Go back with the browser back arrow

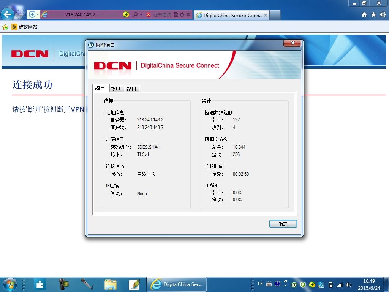[x=8, y=14]
